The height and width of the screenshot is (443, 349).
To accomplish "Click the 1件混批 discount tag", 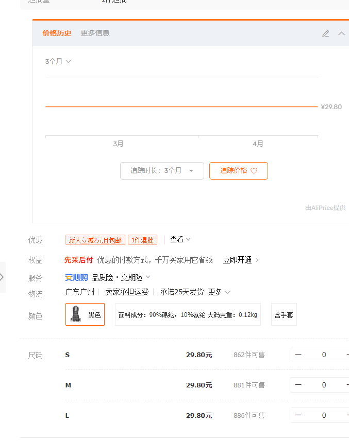I will tap(142, 240).
